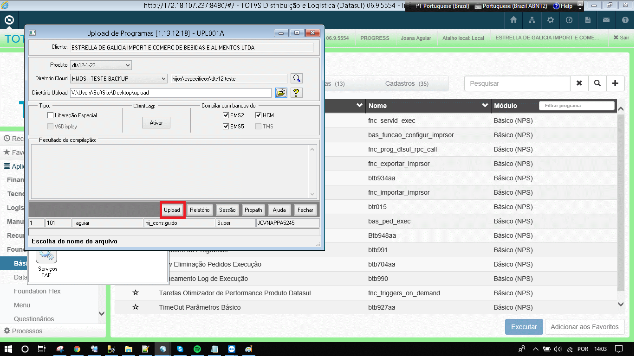The height and width of the screenshot is (356, 636).
Task: Click the Help item on the language bar
Action: [563, 6]
